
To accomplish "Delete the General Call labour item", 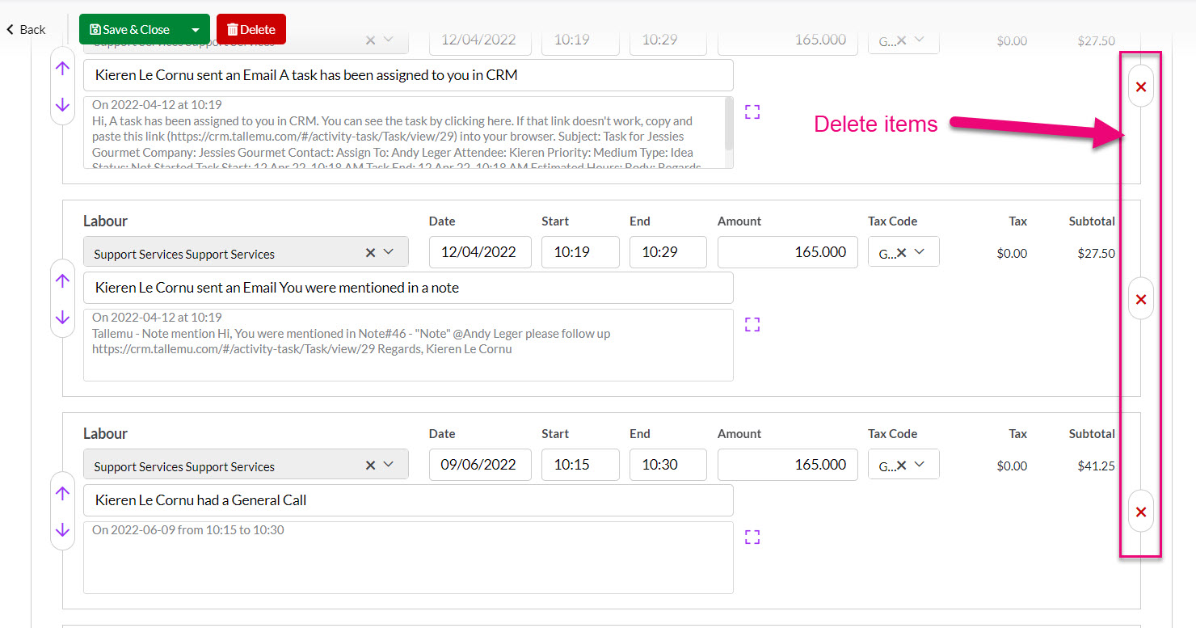I will [1140, 512].
